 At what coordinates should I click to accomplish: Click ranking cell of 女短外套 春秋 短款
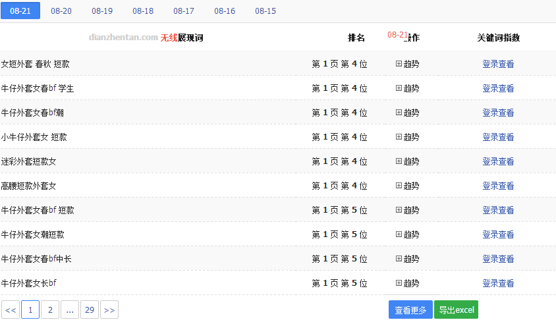339,64
